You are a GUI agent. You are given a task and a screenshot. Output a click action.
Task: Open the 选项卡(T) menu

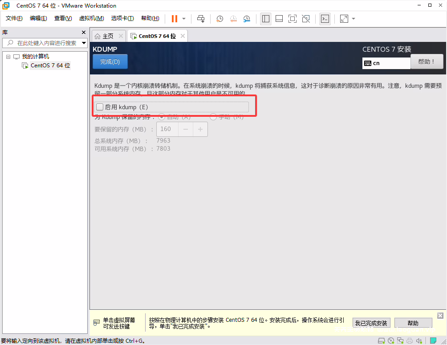pos(122,18)
